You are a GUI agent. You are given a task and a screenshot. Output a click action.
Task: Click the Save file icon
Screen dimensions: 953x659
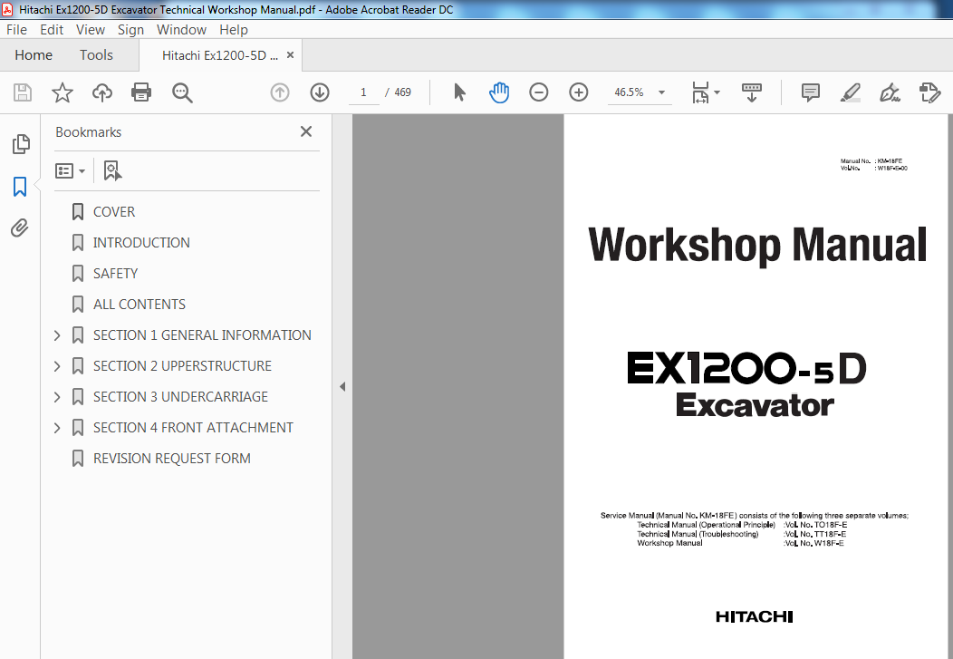(23, 92)
